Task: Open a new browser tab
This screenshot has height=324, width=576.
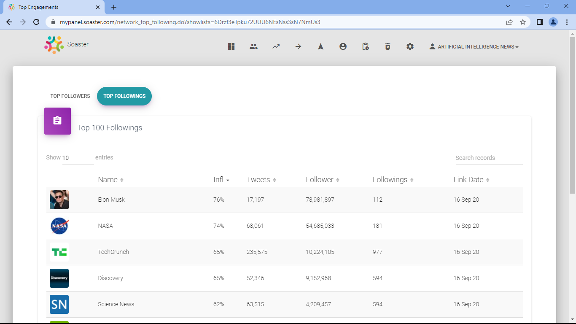Action: point(114,7)
